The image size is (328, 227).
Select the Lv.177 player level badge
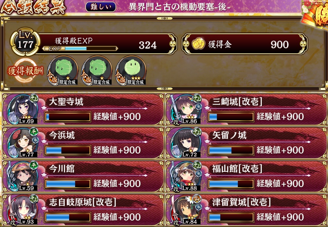click(25, 42)
